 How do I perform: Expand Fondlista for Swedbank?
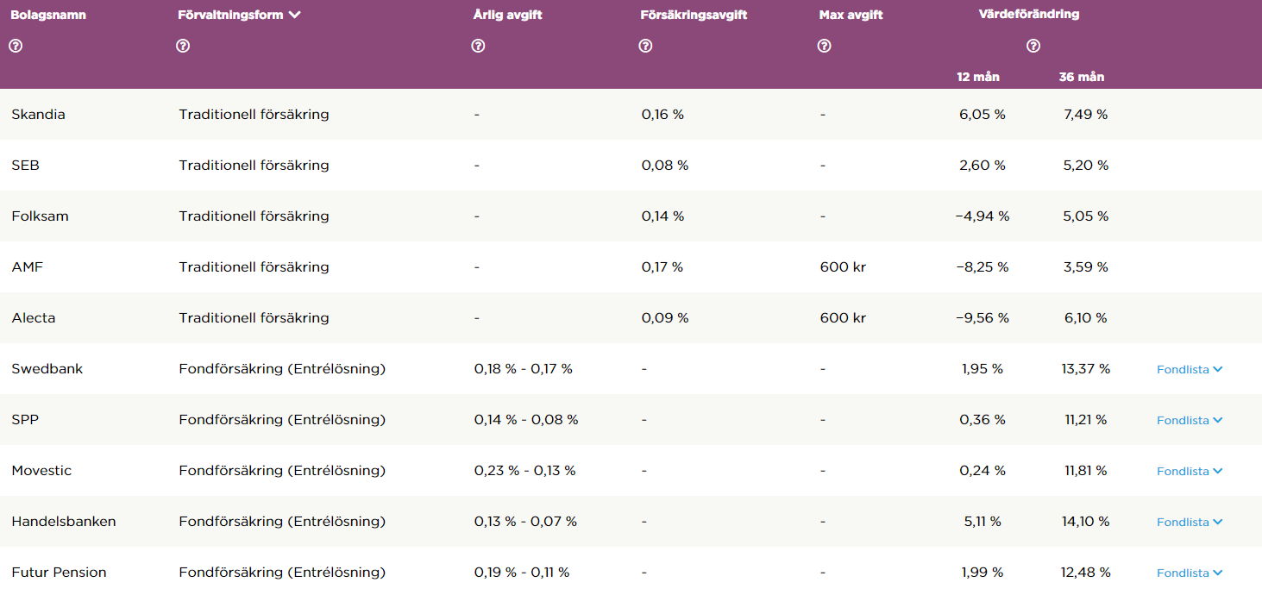[1190, 369]
